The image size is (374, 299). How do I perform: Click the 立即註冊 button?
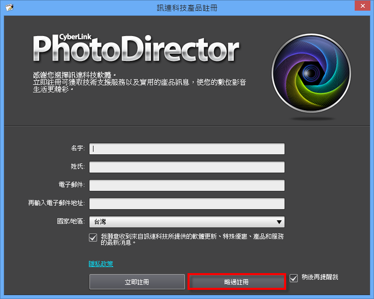click(x=137, y=282)
